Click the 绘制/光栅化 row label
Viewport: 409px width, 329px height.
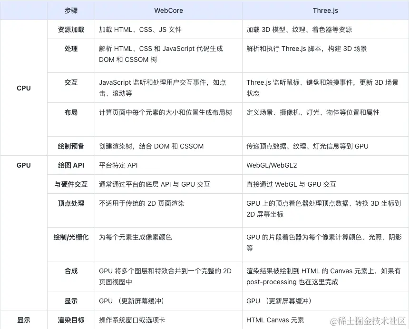(x=70, y=238)
